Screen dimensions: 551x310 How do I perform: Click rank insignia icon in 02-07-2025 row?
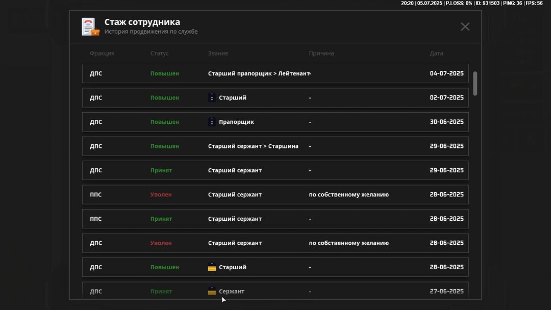click(x=212, y=97)
